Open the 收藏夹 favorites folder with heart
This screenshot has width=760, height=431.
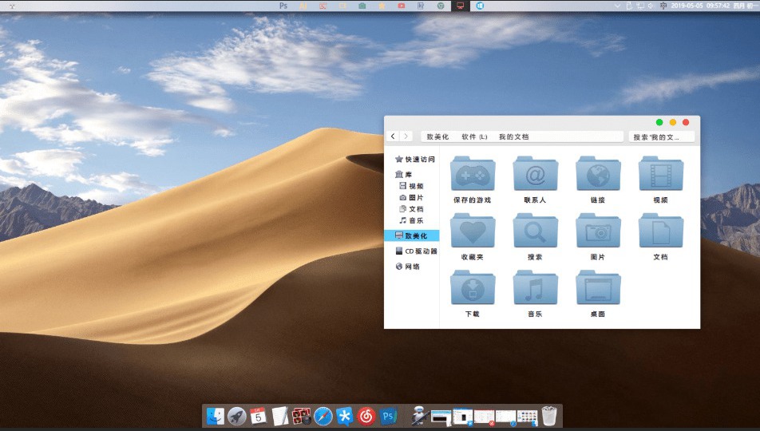click(473, 231)
